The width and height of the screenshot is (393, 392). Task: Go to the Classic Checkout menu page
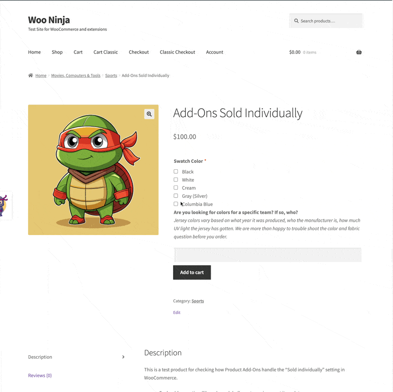point(177,52)
